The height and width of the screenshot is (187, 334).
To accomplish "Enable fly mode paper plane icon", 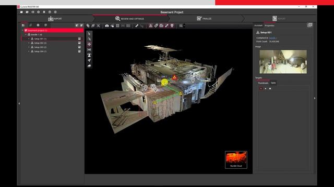I will (89, 60).
